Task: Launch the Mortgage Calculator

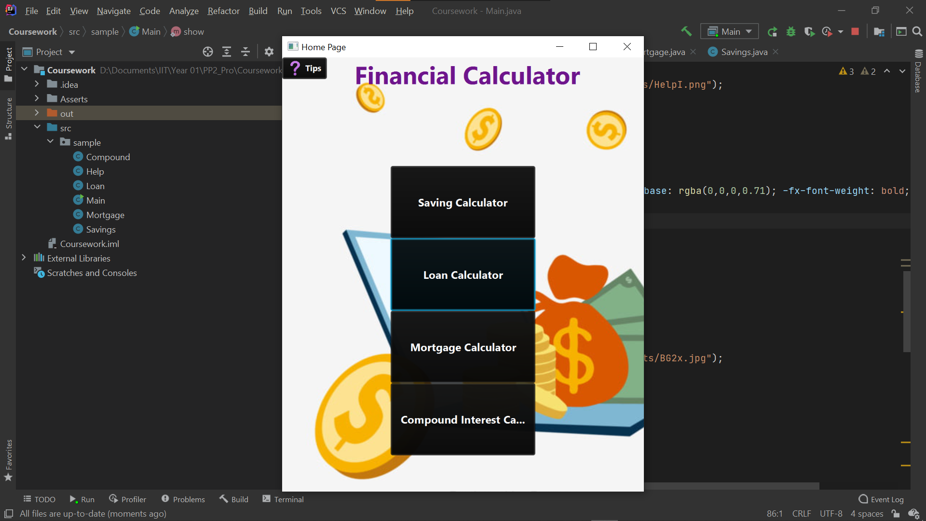Action: [x=463, y=347]
